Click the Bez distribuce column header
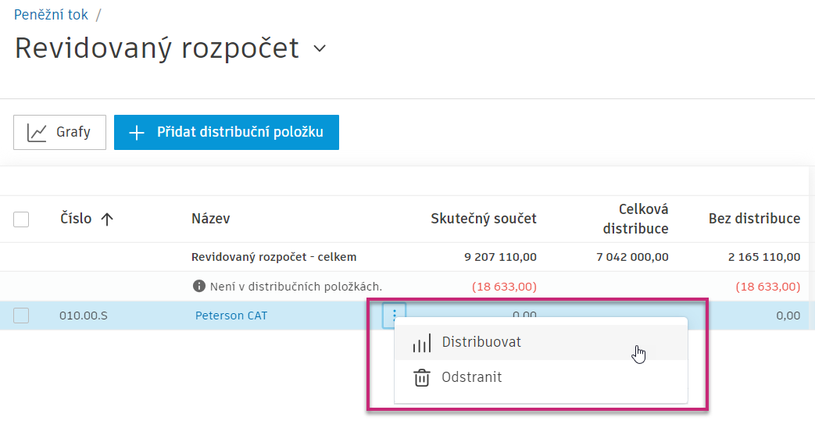815x428 pixels. (x=754, y=219)
